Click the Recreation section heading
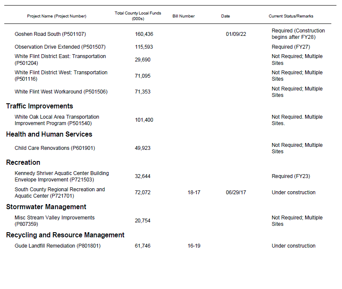 [23, 163]
